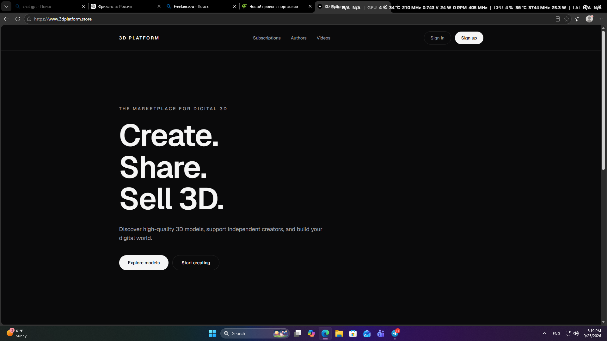Open Microsoft Edge from the taskbar

click(x=325, y=333)
